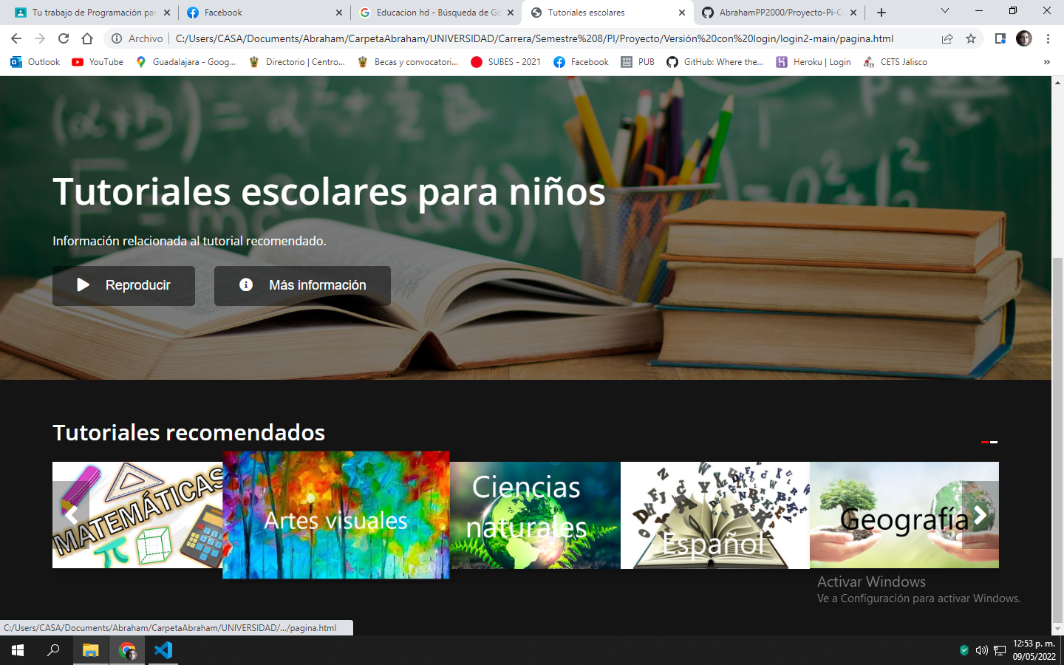Open Chrome's three-dot menu
The height and width of the screenshot is (665, 1064).
coord(1048,38)
